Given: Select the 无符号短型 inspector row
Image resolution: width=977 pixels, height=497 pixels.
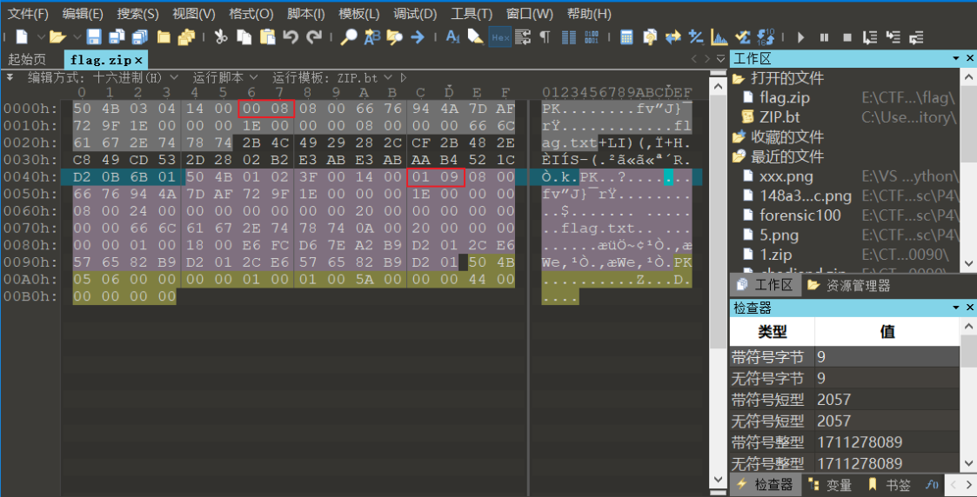Looking at the screenshot, I should point(844,421).
